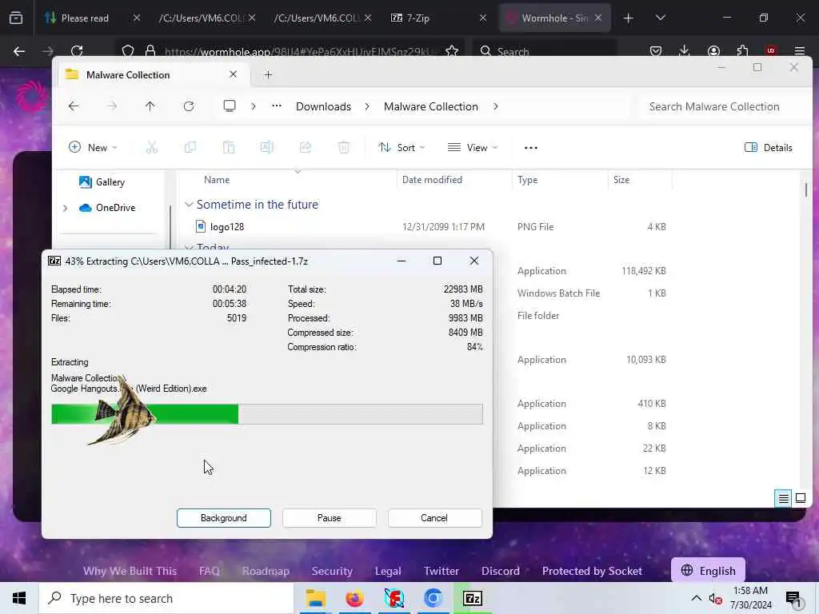Add a new File Explorer tab
Image resolution: width=819 pixels, height=614 pixels.
(x=268, y=74)
